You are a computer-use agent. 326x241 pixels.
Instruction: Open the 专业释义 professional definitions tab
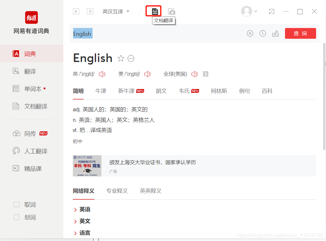(x=117, y=190)
